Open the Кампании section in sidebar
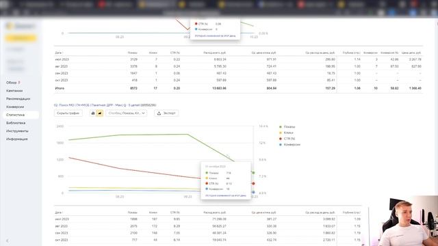The image size is (438, 246). click(14, 91)
